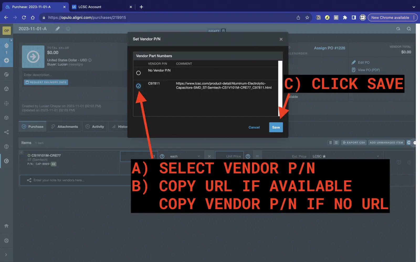Viewport: 420px width, 262px height.
Task: Click the browser reload icon
Action: [x=24, y=18]
